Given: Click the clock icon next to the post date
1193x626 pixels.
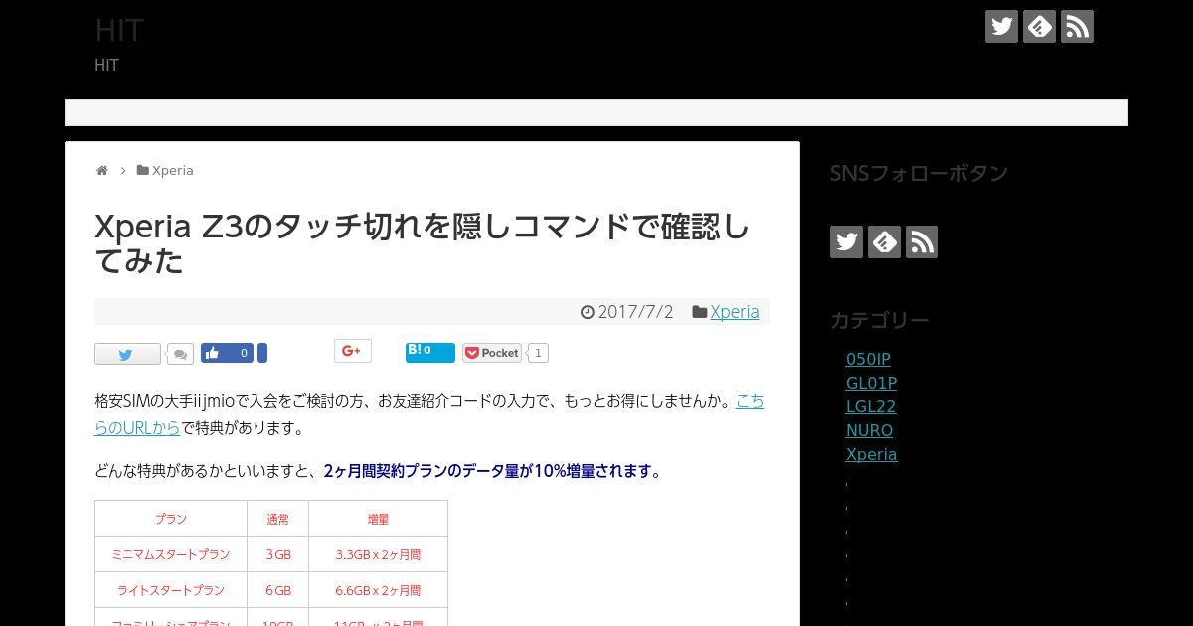Looking at the screenshot, I should 588,312.
